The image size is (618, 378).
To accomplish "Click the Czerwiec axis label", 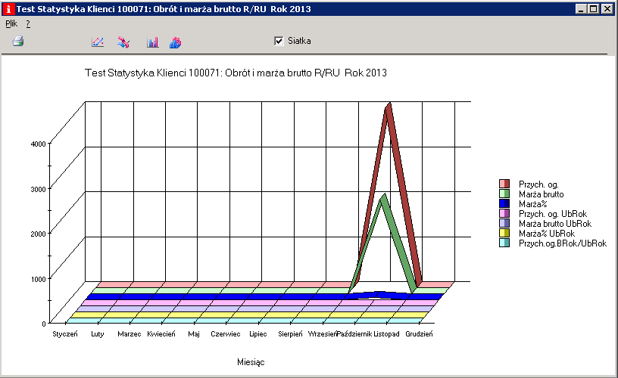I will (226, 334).
